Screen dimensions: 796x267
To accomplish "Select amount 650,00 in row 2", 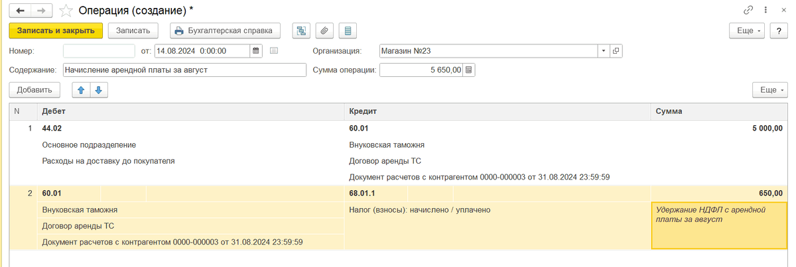I will (x=770, y=193).
